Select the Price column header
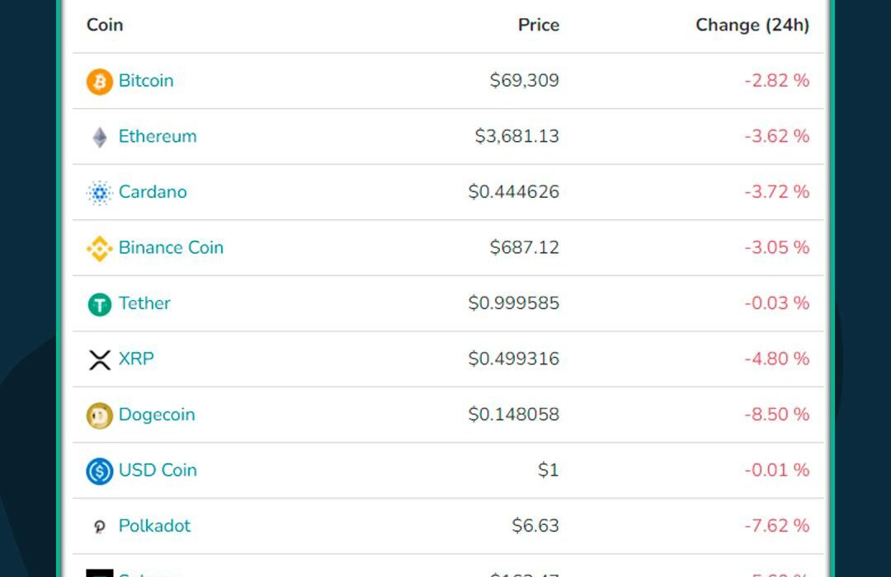891x577 pixels. 539,25
